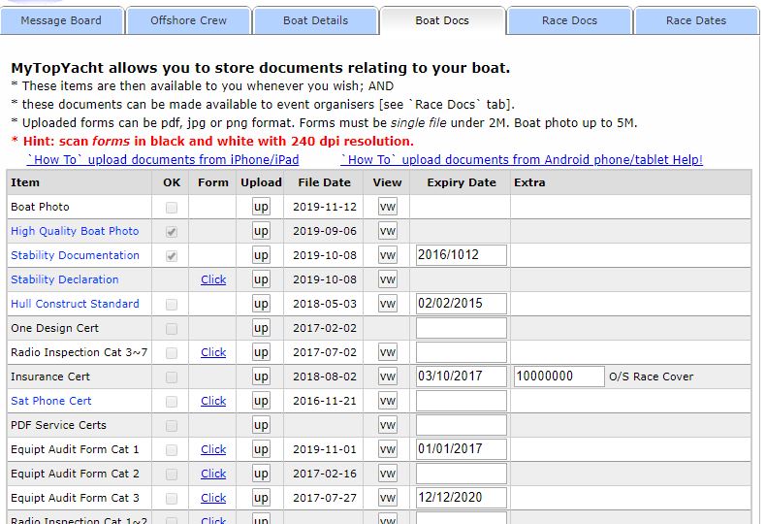Click the 'vw' view button for Insurance Cert
This screenshot has height=524, width=766.
point(388,377)
